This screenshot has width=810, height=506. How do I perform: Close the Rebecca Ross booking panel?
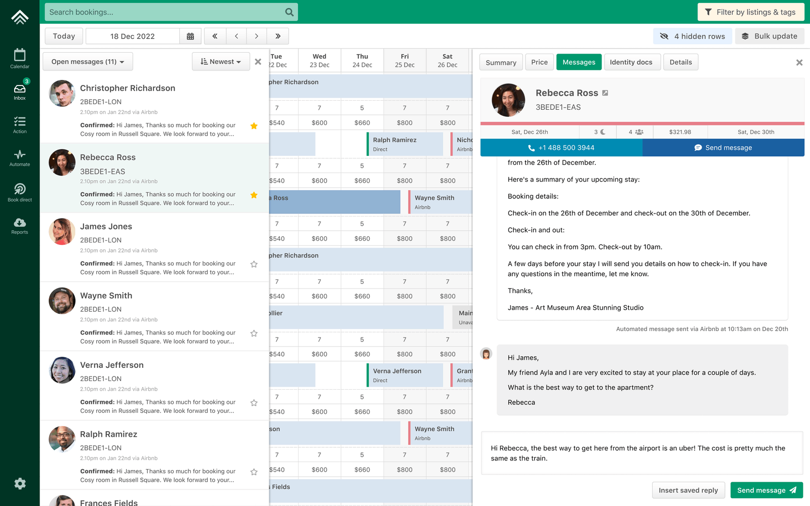(x=799, y=62)
